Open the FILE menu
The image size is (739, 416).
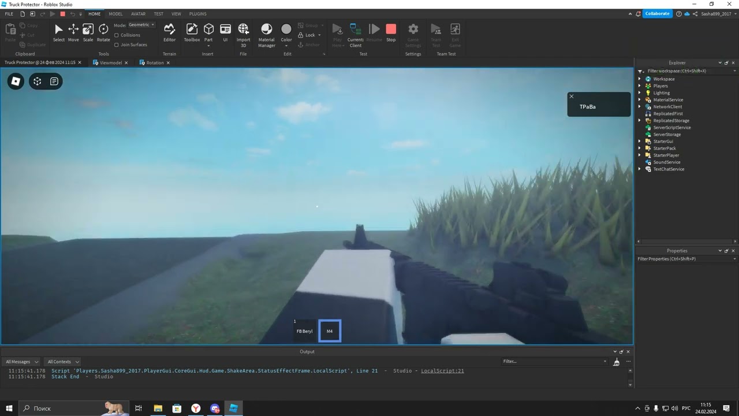click(9, 14)
